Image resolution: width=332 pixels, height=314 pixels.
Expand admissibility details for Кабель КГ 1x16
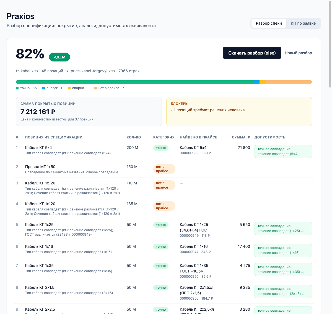point(283,250)
